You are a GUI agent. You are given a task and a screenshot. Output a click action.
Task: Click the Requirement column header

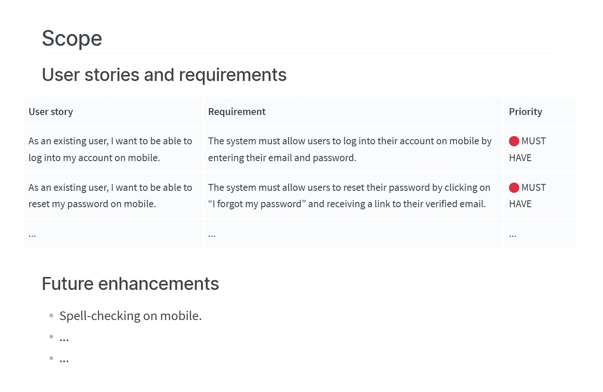(236, 112)
